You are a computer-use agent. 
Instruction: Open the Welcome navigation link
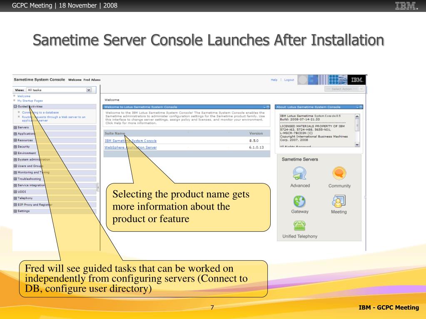(24, 96)
